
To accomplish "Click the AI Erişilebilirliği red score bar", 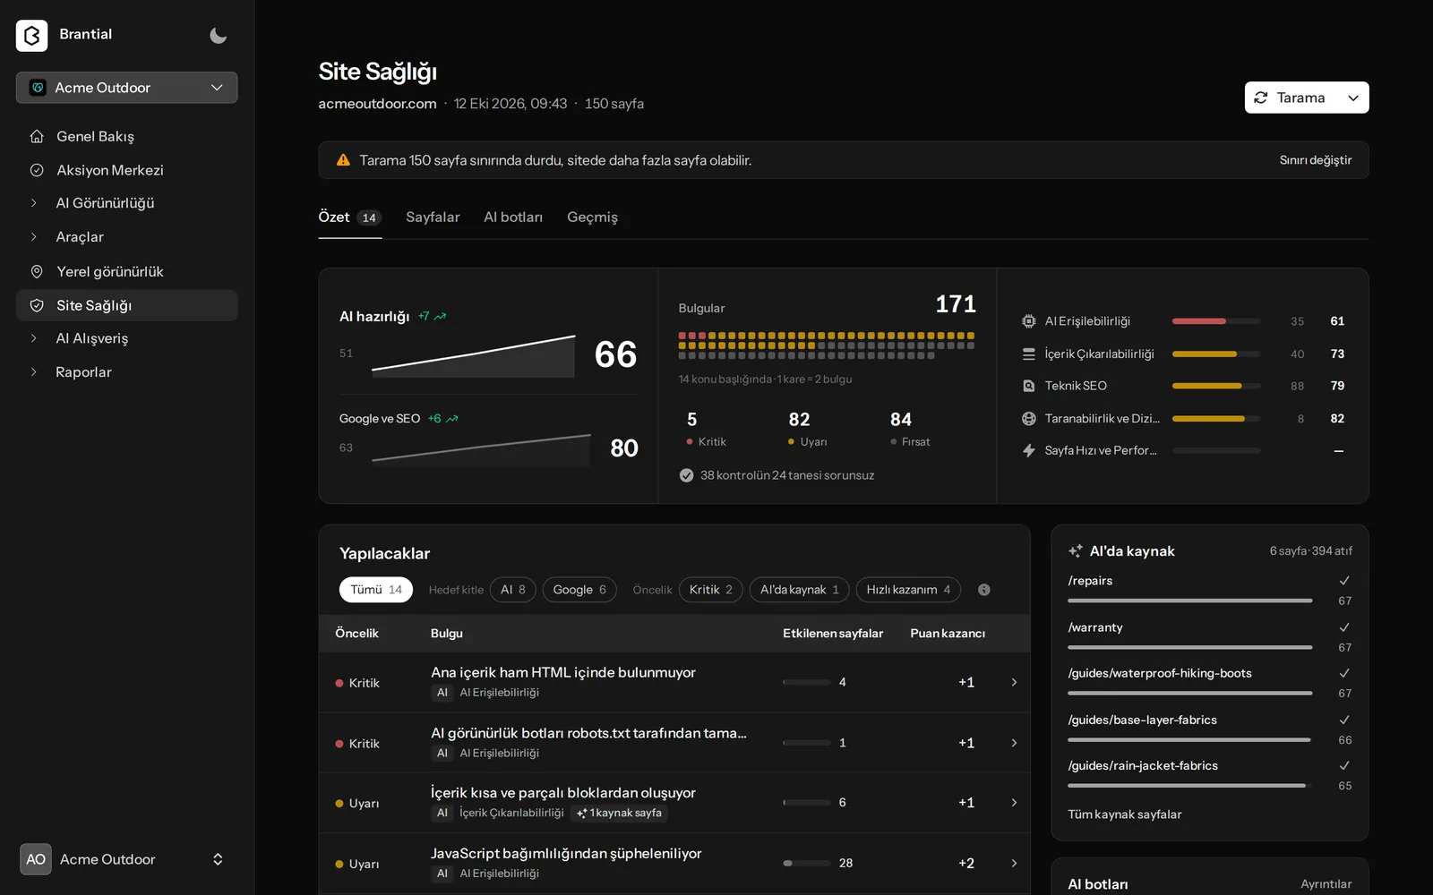I will (1215, 321).
